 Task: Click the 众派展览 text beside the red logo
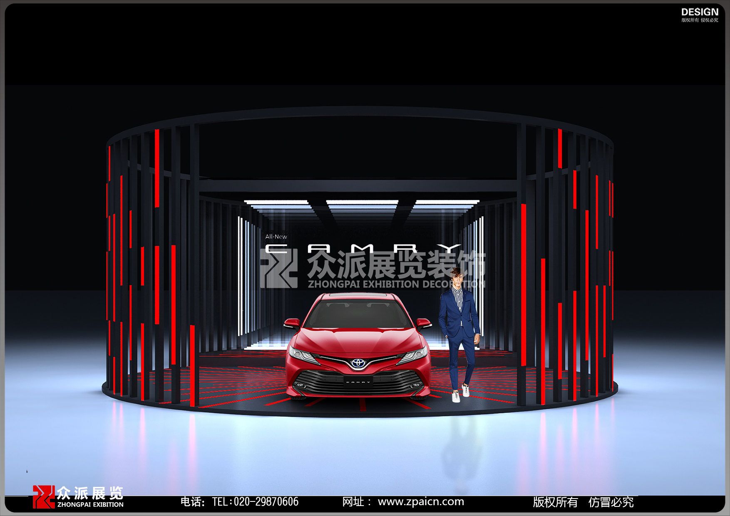(x=90, y=493)
